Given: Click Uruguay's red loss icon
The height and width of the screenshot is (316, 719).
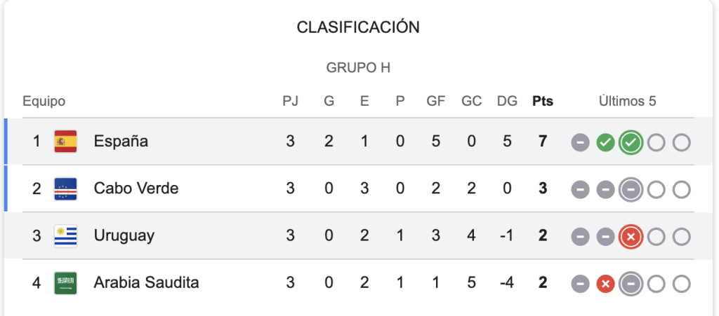Looking at the screenshot, I should (631, 237).
